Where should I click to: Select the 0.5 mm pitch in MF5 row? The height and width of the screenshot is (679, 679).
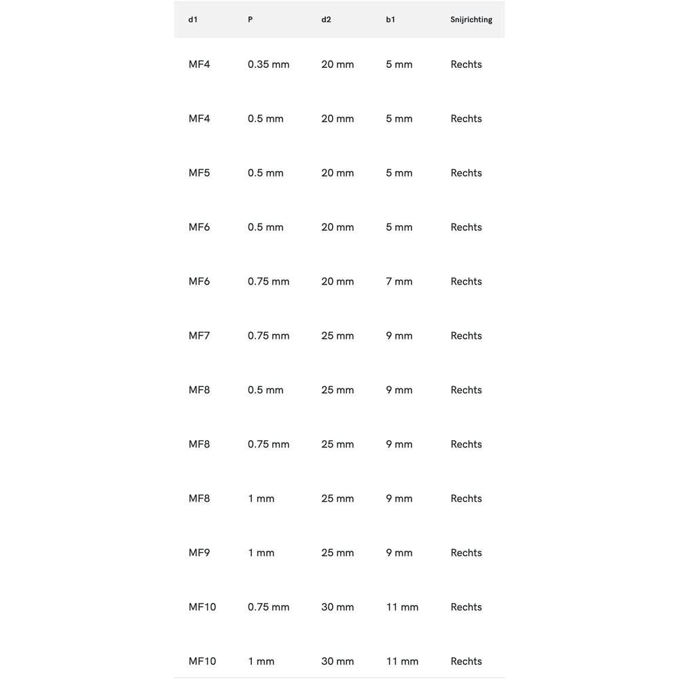[265, 173]
